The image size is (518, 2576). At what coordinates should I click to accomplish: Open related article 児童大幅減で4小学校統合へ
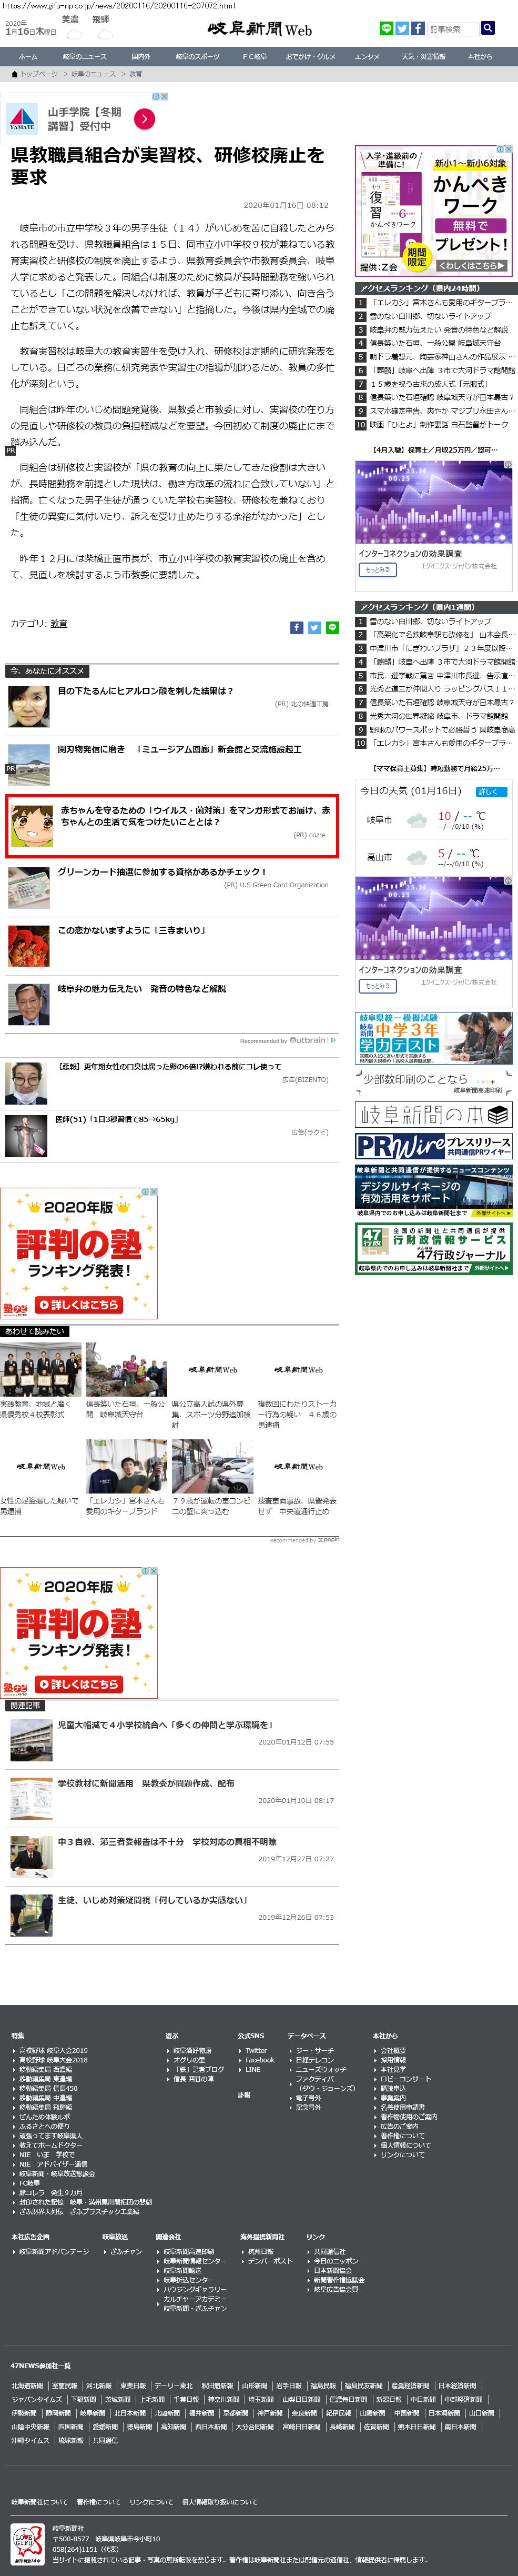coord(165,1724)
